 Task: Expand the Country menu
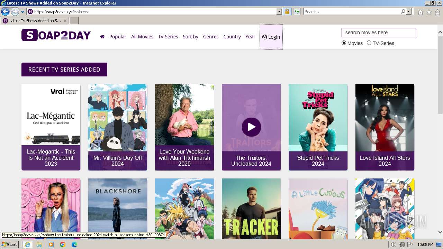[232, 37]
